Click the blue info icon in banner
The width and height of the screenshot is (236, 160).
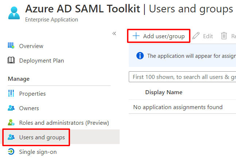[x=140, y=56]
